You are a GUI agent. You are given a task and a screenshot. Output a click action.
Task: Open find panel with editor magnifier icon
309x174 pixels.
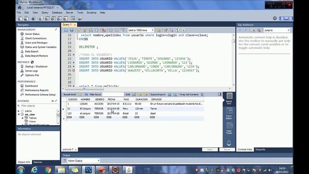click(x=172, y=30)
